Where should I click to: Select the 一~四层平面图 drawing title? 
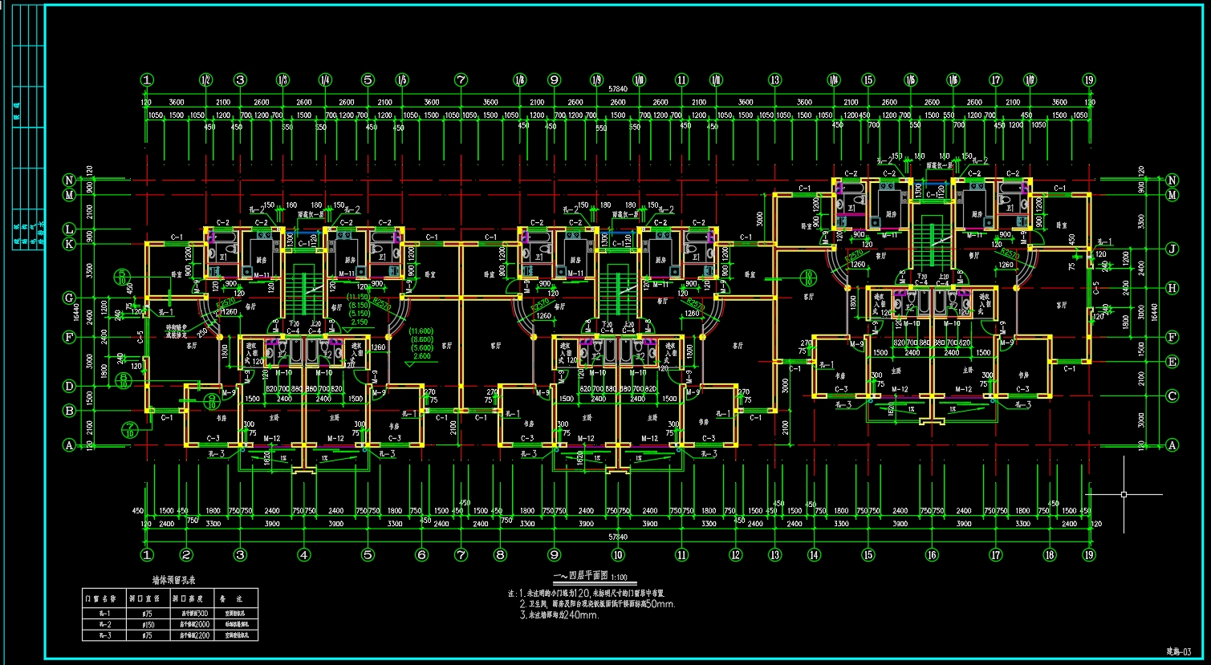(x=582, y=577)
